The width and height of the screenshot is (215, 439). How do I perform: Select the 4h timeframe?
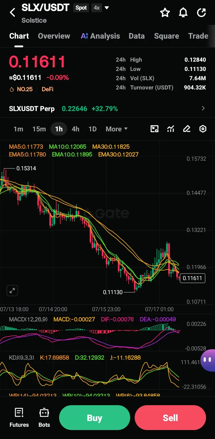point(76,129)
